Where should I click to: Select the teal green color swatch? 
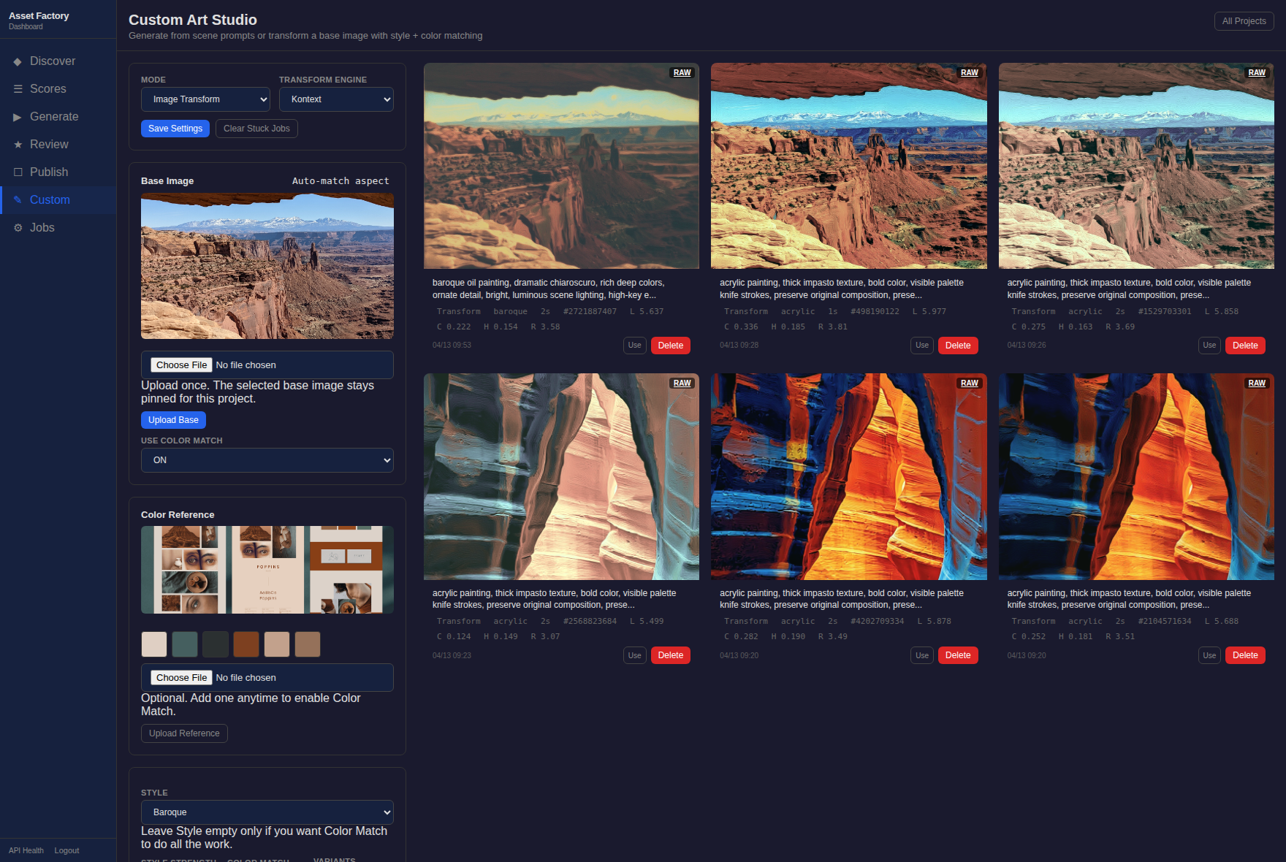pyautogui.click(x=185, y=644)
